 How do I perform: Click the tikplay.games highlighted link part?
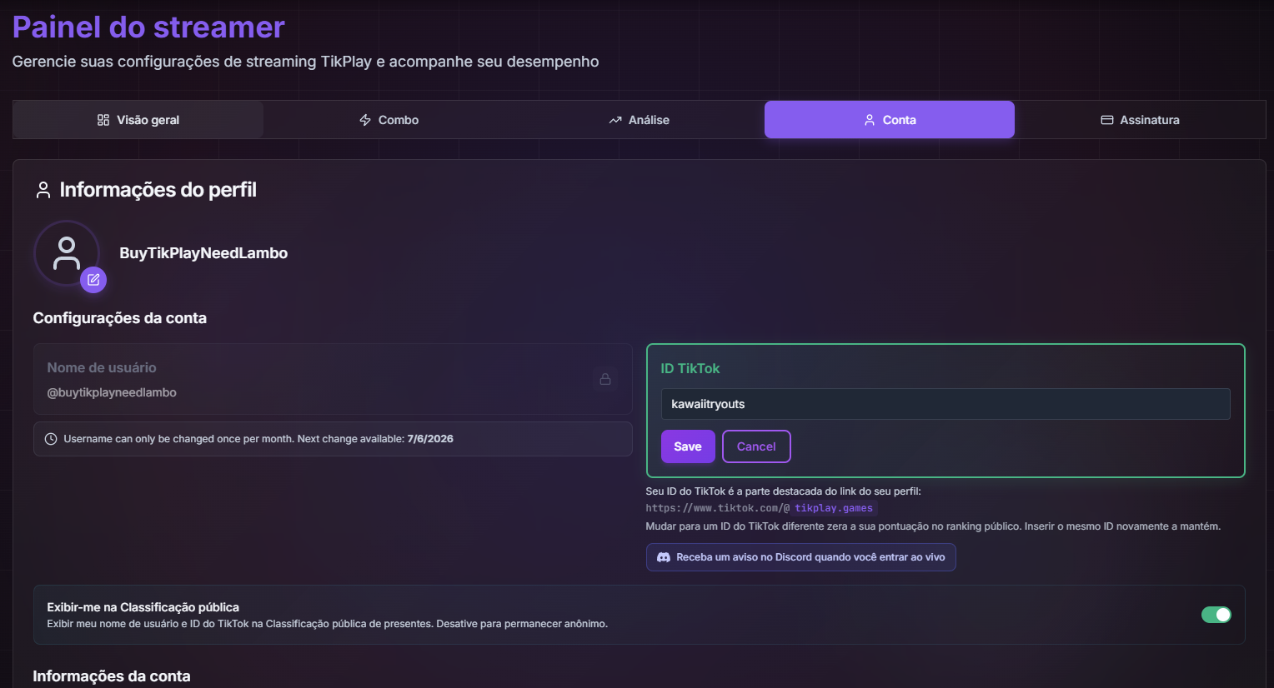[834, 508]
